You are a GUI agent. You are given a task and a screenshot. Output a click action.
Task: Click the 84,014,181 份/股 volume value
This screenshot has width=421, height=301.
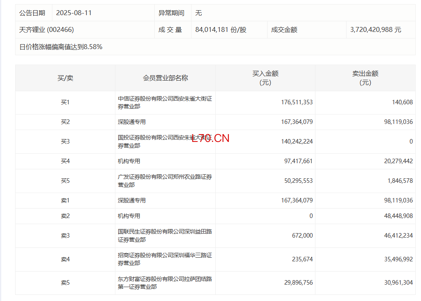click(x=221, y=30)
